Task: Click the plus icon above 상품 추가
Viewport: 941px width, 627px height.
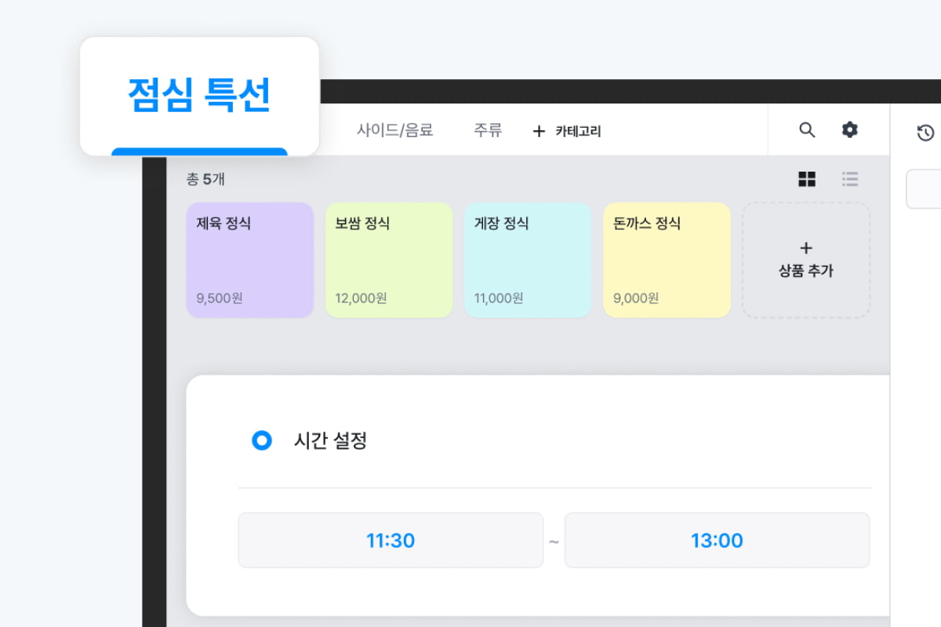Action: [806, 248]
